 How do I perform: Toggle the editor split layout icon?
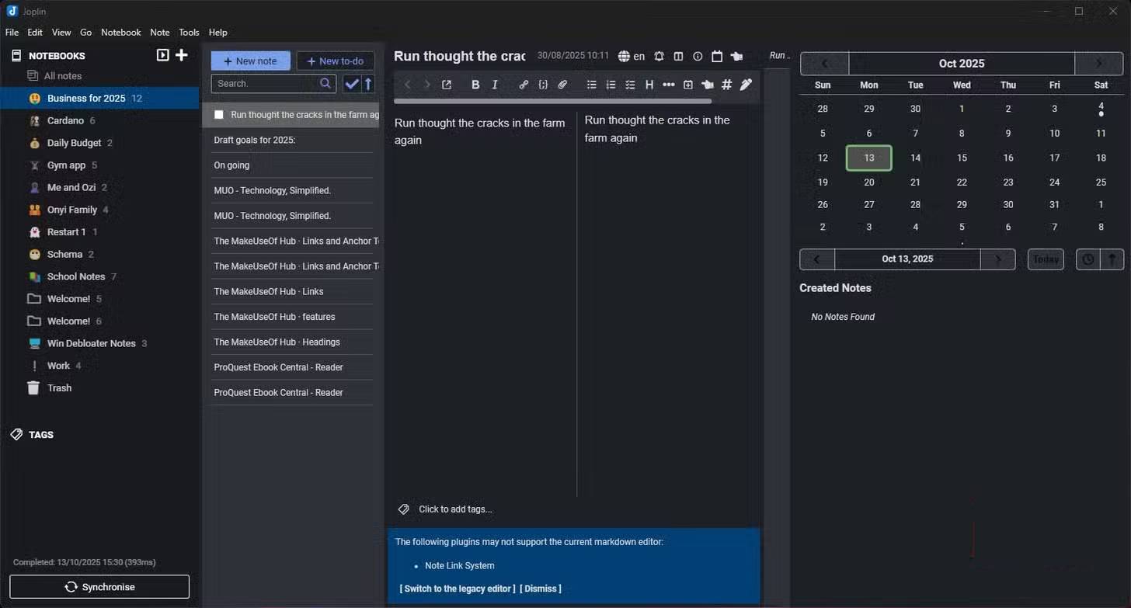pyautogui.click(x=678, y=56)
